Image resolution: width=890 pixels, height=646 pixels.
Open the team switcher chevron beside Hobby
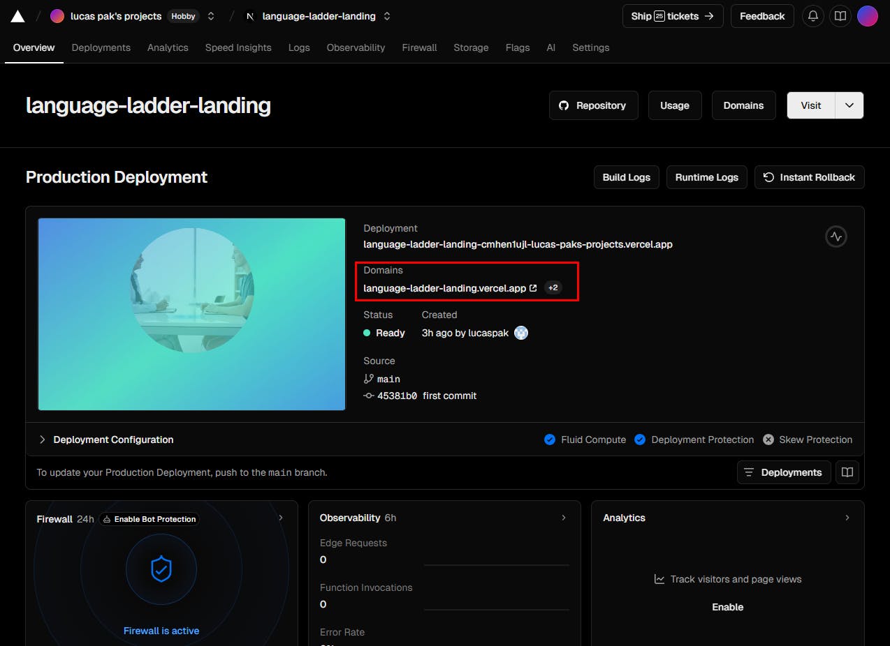211,16
